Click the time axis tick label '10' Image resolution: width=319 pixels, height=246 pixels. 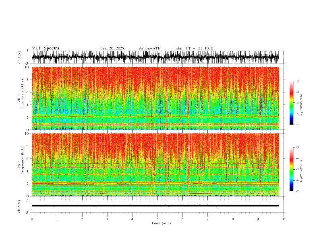coord(283,219)
